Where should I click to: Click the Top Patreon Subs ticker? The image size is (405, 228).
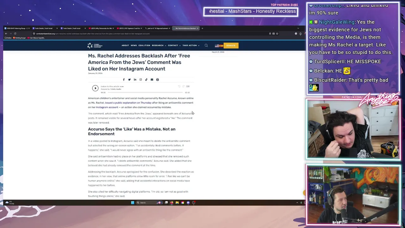pyautogui.click(x=251, y=11)
